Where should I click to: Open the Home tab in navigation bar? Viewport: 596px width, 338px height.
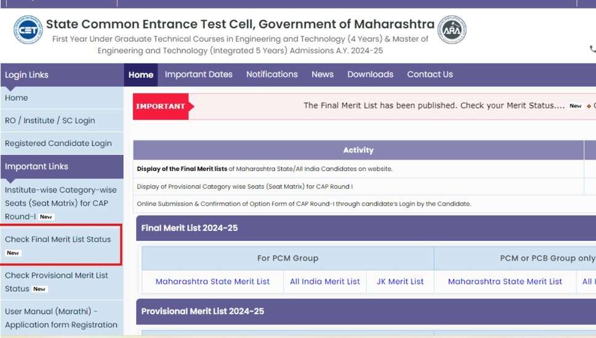[x=141, y=75]
